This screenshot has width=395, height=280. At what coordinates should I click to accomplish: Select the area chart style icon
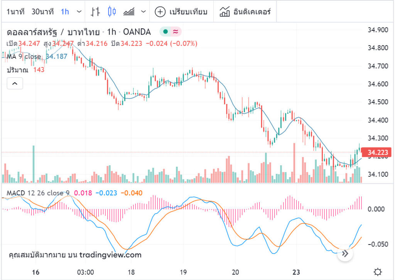(x=129, y=12)
